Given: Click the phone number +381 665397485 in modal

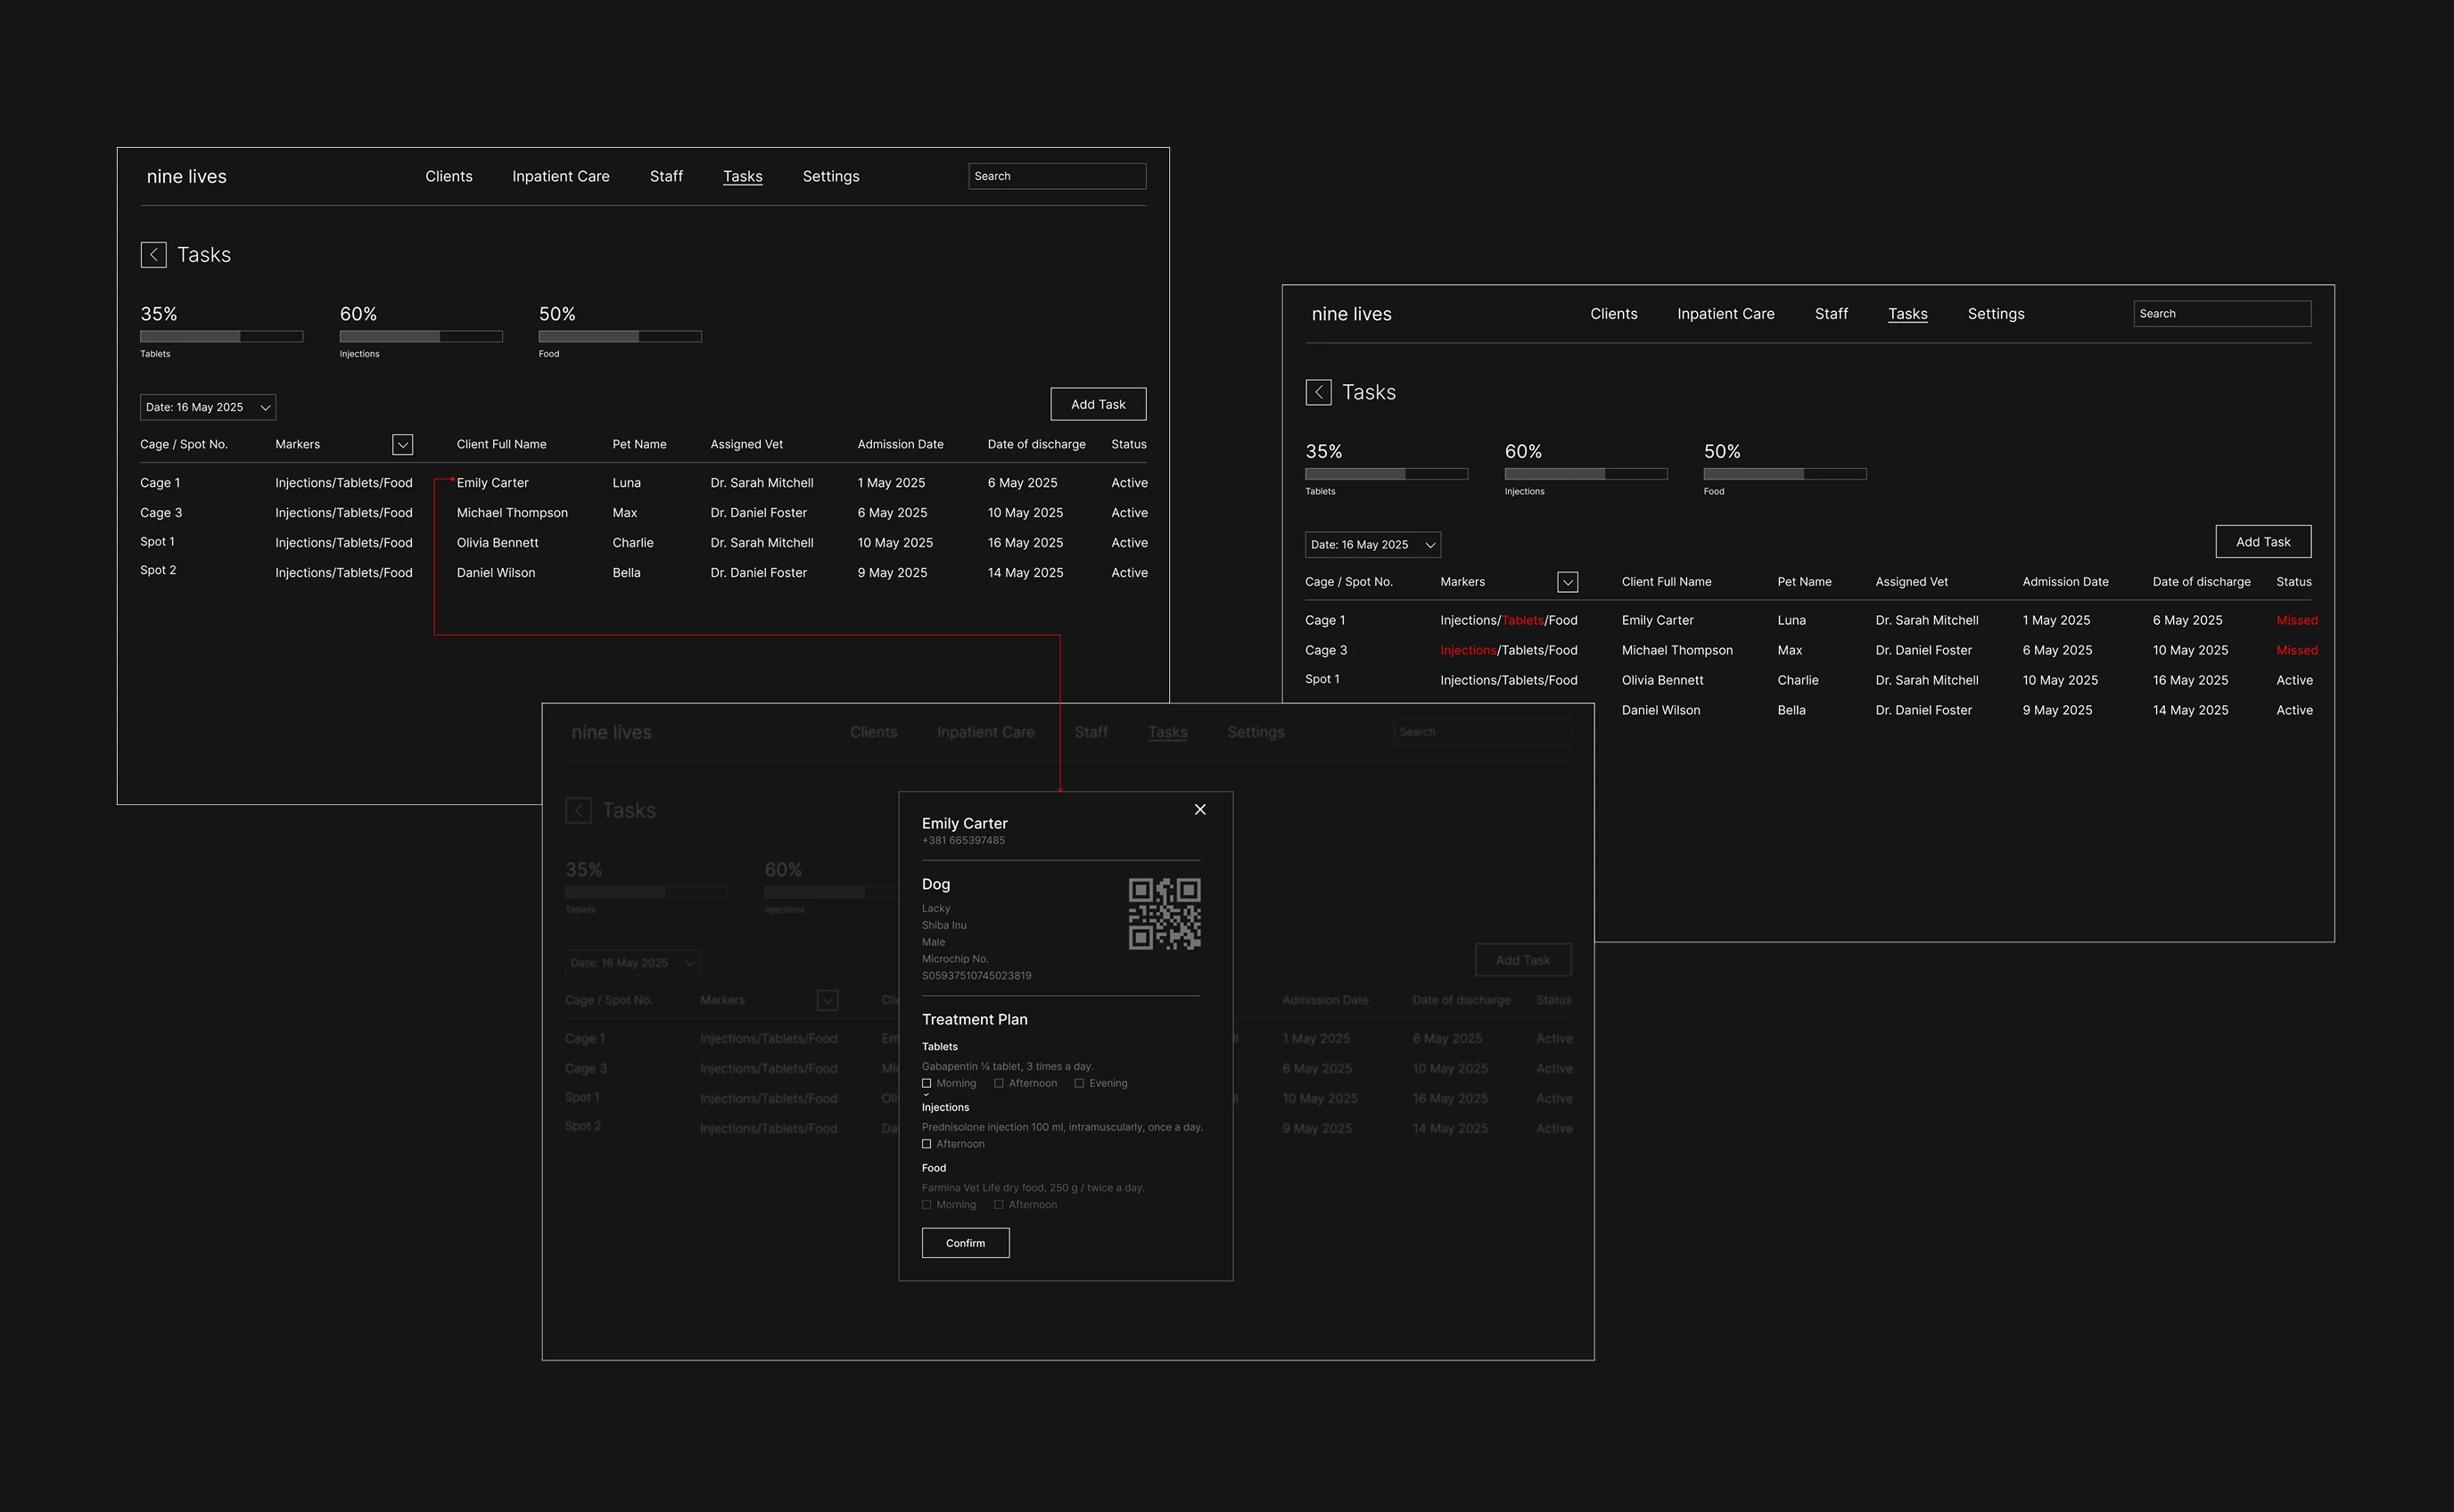Looking at the screenshot, I should tap(963, 840).
